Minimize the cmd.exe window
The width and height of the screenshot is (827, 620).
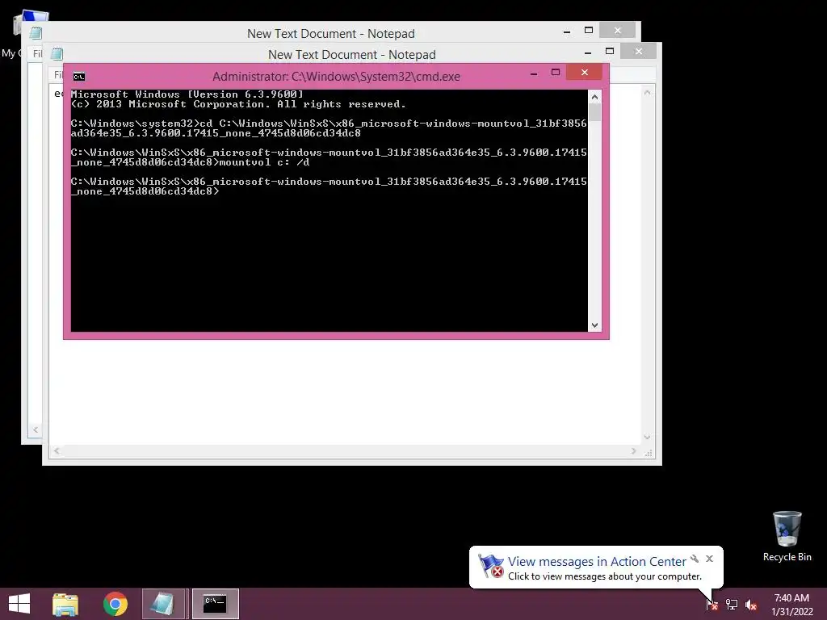click(534, 73)
